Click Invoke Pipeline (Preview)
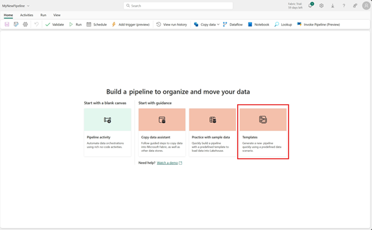Screen dimensions: 372x230 tap(319, 24)
